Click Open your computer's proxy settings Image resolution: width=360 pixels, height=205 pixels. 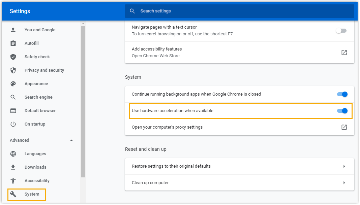239,127
